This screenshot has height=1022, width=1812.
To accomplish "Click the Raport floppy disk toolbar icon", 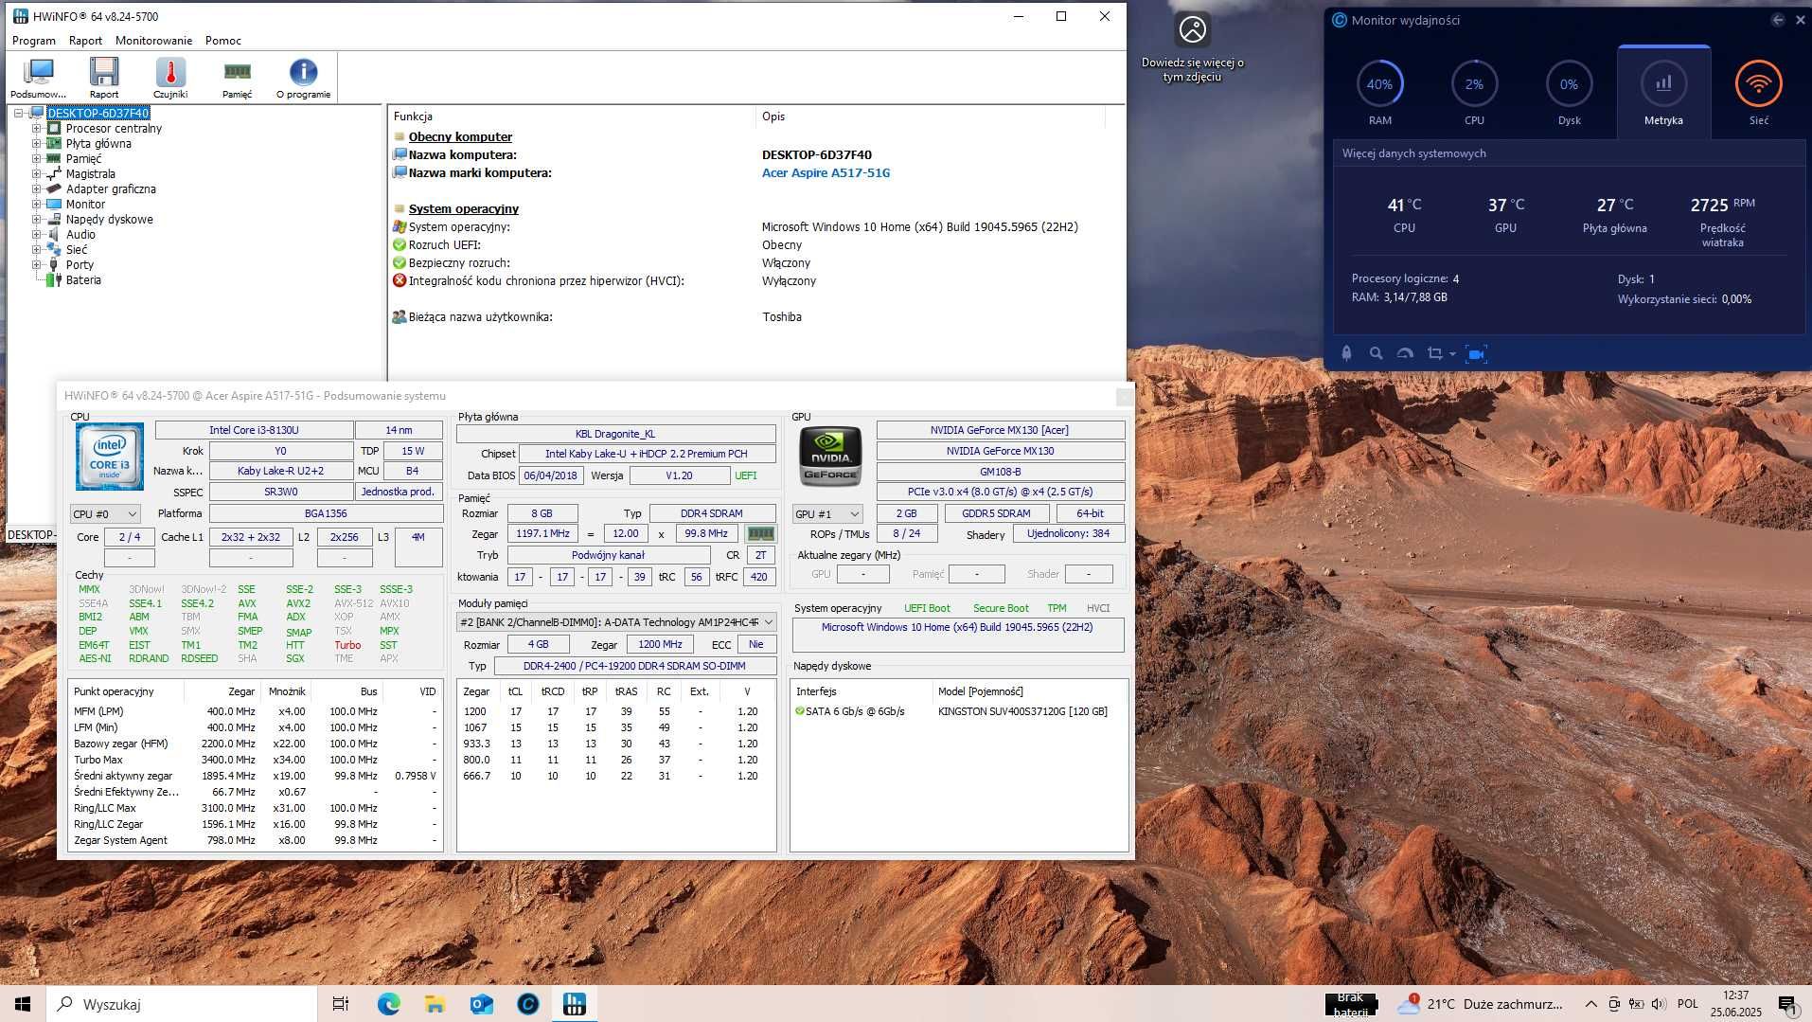I will pyautogui.click(x=104, y=77).
